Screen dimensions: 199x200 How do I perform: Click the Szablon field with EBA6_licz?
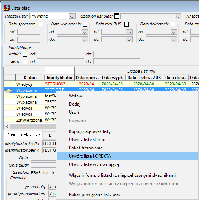click(43, 173)
